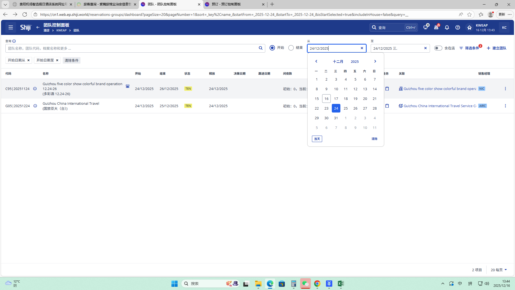The height and width of the screenshot is (290, 515).
Task: Click the clipboard task icon in first row
Action: tap(387, 89)
